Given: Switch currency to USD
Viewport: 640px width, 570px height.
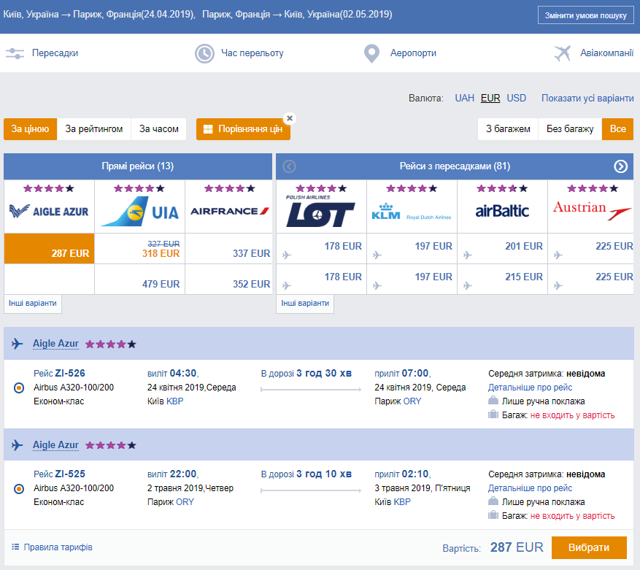Looking at the screenshot, I should pos(517,99).
